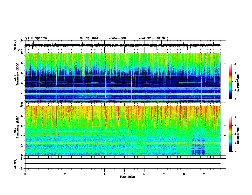Click the '-5' tick on ch.3(V) axis
The width and height of the screenshot is (252, 195).
pyautogui.click(x=21, y=168)
